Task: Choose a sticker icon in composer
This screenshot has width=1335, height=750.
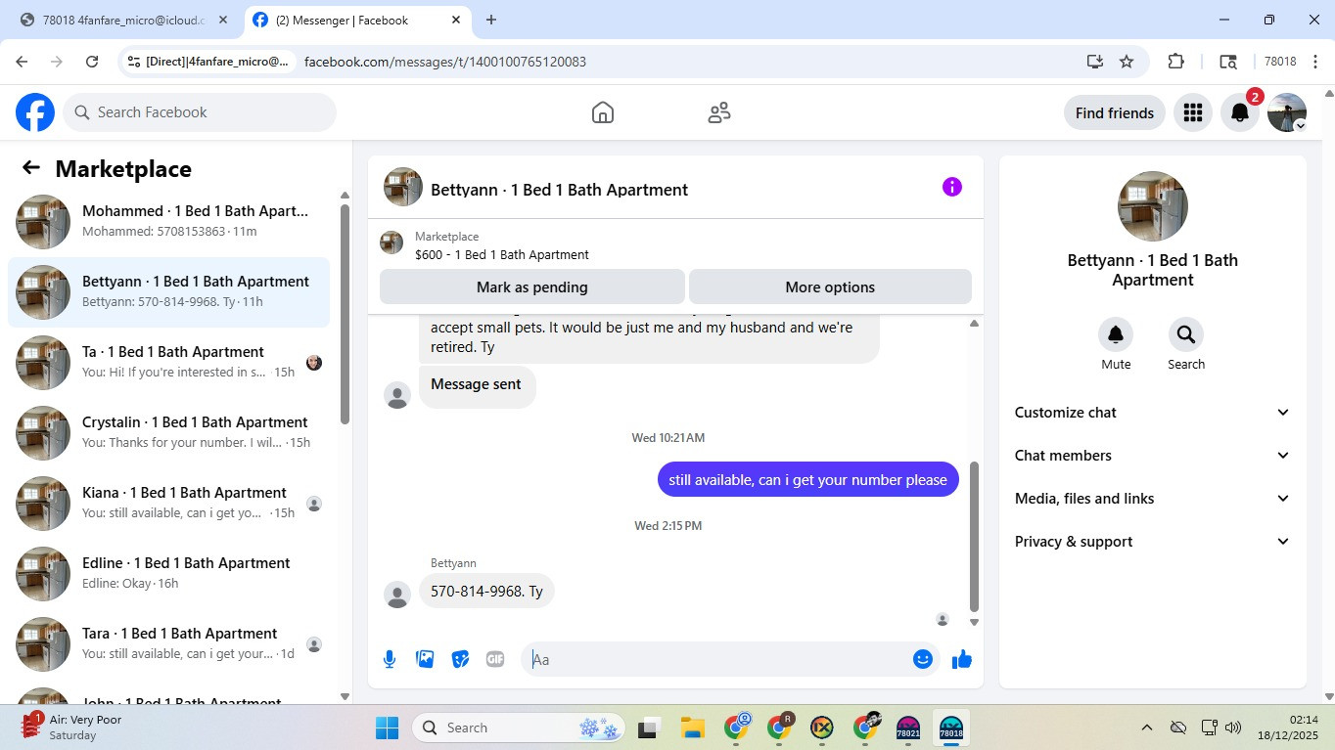Action: coord(460,659)
